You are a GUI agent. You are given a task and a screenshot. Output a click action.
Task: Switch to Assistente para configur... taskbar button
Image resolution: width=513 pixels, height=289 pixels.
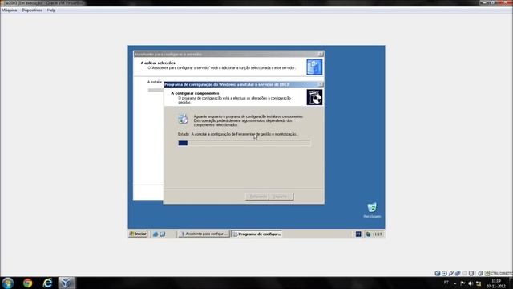point(204,234)
